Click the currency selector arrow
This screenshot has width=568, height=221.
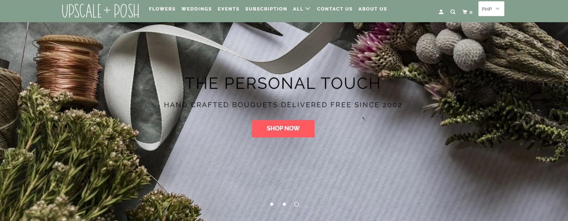pyautogui.click(x=498, y=9)
